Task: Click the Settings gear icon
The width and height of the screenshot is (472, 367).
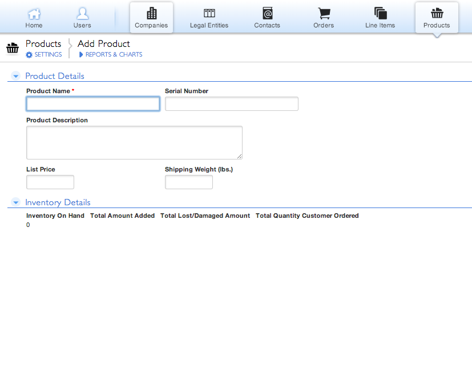Action: tap(29, 55)
